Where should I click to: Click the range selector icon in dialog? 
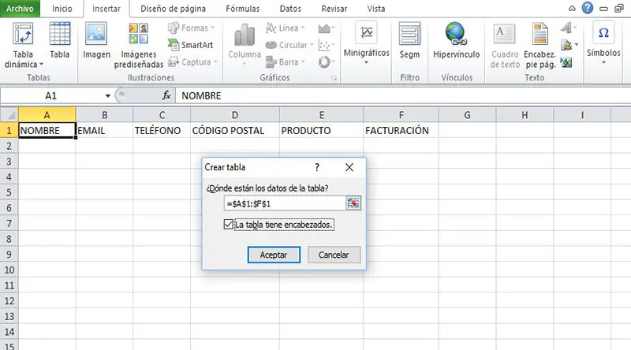[353, 203]
